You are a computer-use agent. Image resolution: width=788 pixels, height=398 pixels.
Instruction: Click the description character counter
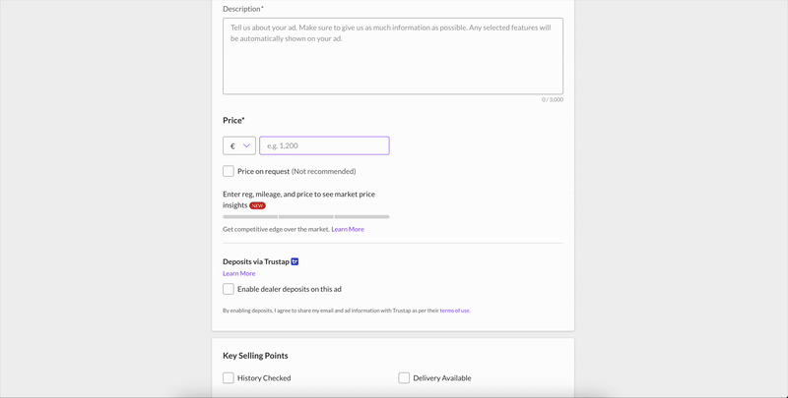552,99
